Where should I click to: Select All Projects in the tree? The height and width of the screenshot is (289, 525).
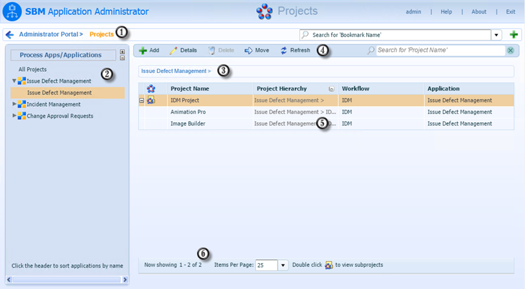click(x=32, y=69)
